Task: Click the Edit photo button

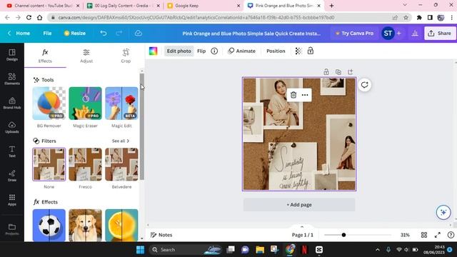Action: coord(179,51)
